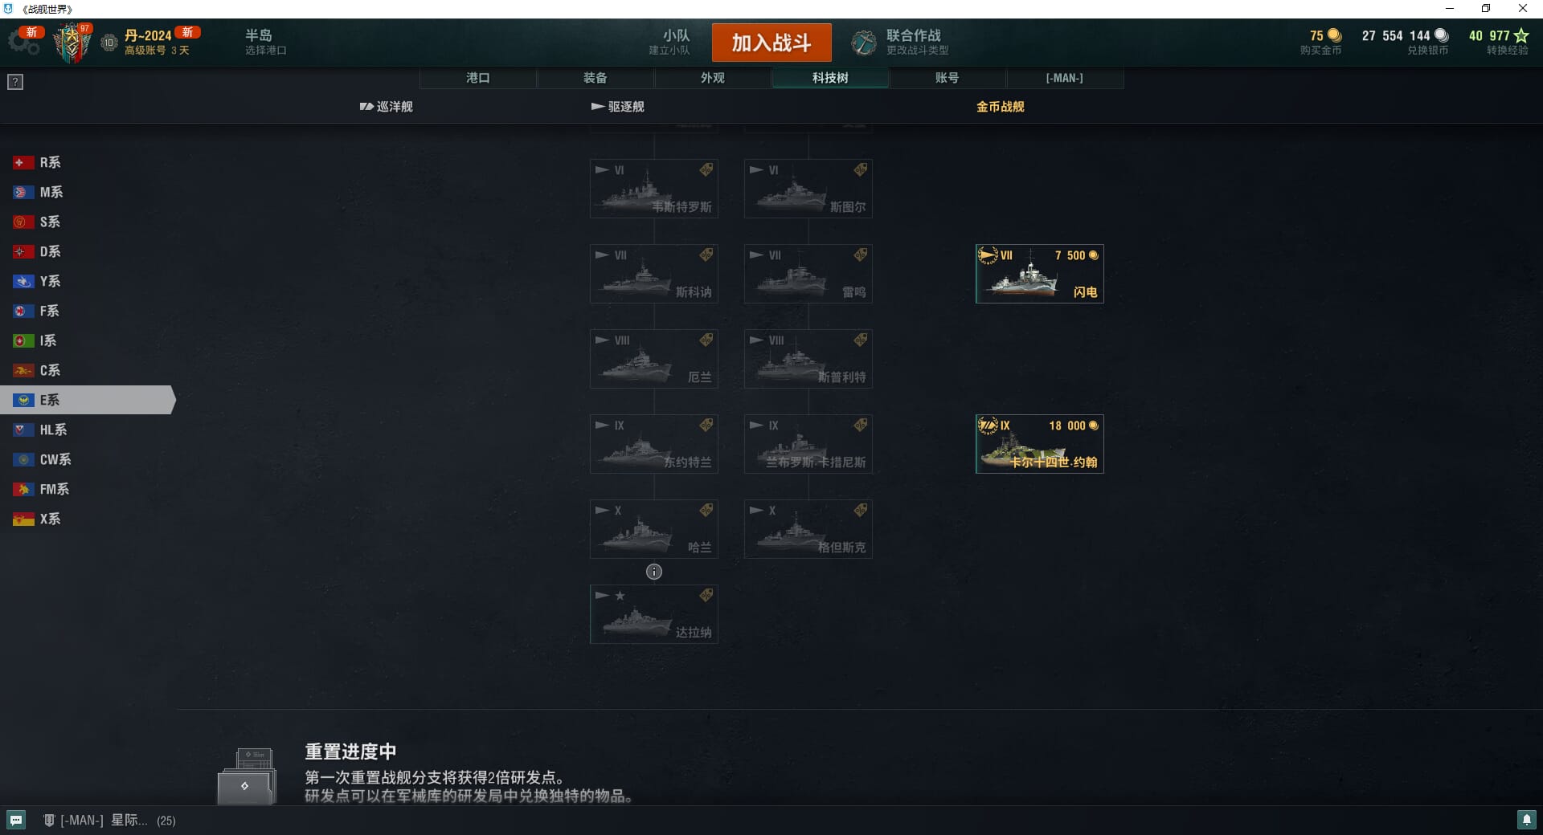The height and width of the screenshot is (835, 1543).
Task: Click the player clan emblem badge
Action: pos(72,43)
